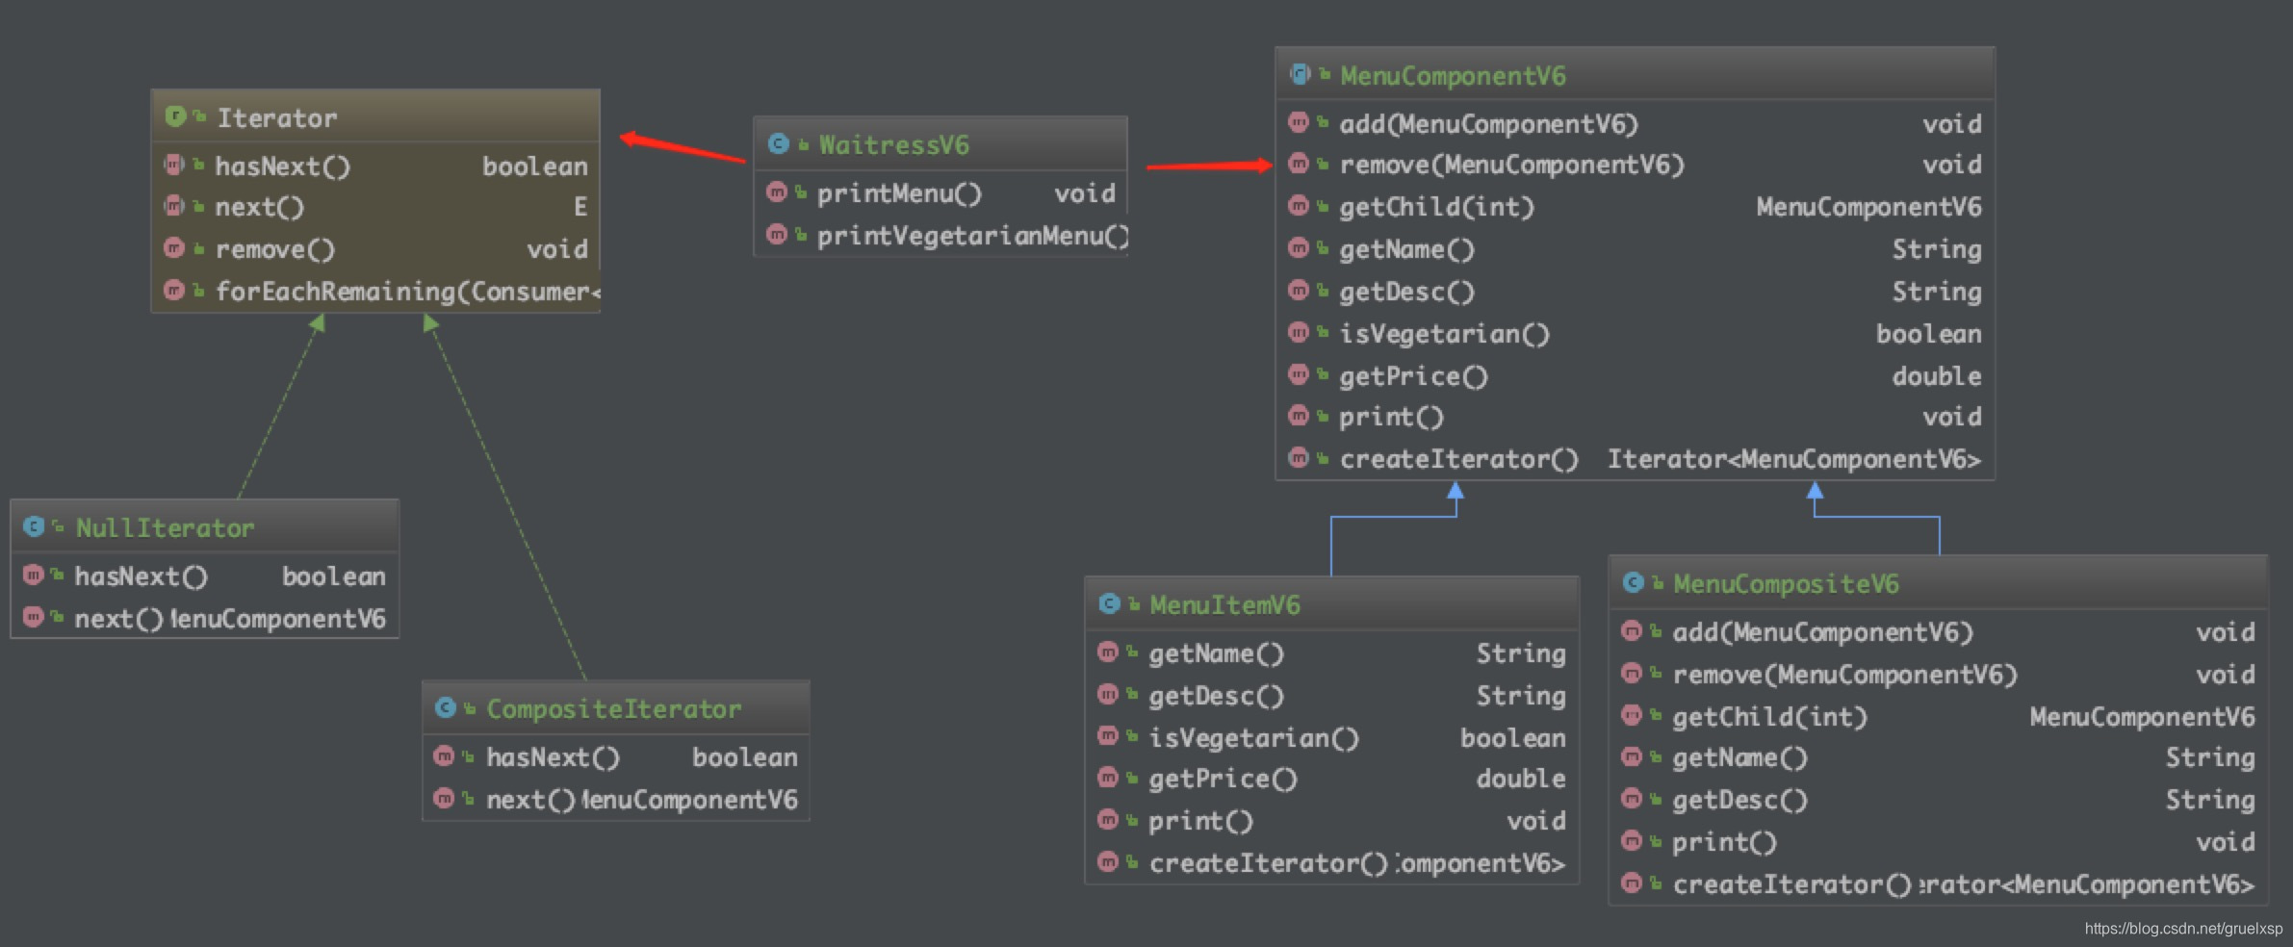The width and height of the screenshot is (2293, 947).
Task: Select isVegetarian() in MenuItemV6
Action: coord(1253,738)
